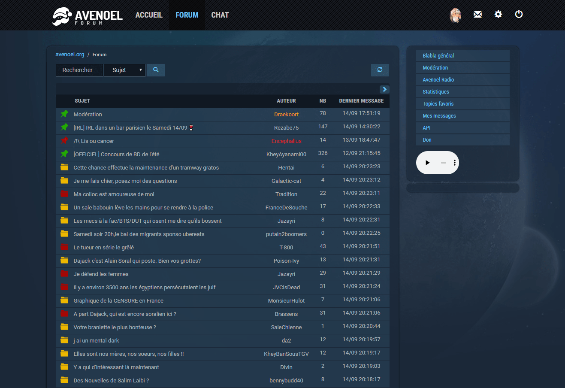Click the Forum breadcrumb text
The image size is (565, 388).
pos(100,55)
